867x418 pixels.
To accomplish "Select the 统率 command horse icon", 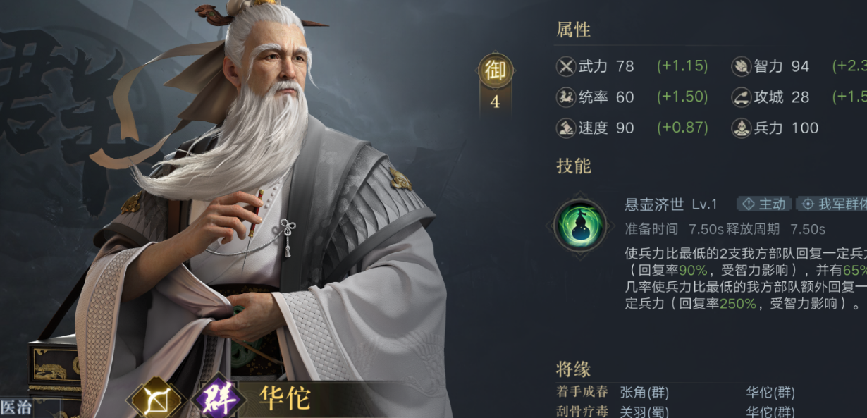I will [x=566, y=97].
